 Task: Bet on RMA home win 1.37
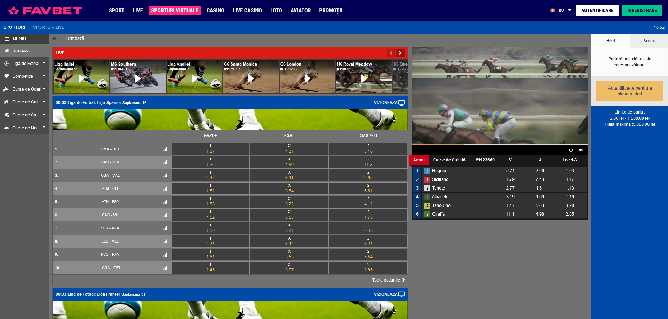coord(210,149)
